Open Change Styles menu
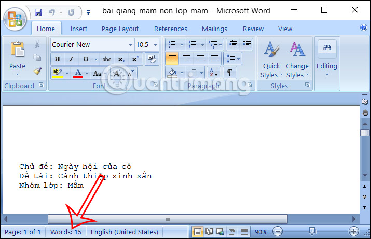Viewport: 371px width, 239px height. tap(297, 59)
